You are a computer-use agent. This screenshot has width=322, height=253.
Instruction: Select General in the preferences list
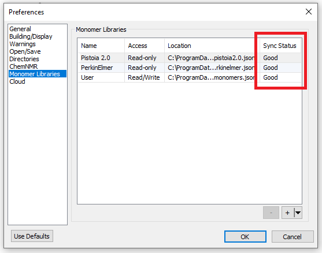pos(20,29)
